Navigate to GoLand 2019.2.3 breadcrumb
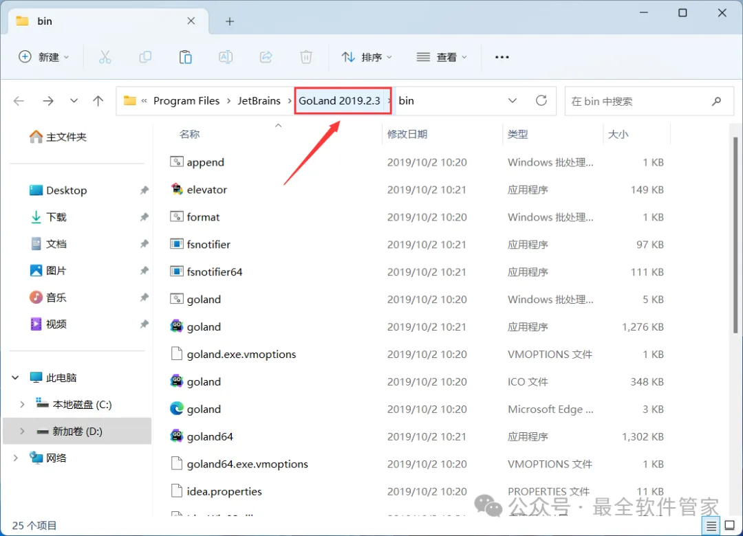 tap(339, 101)
